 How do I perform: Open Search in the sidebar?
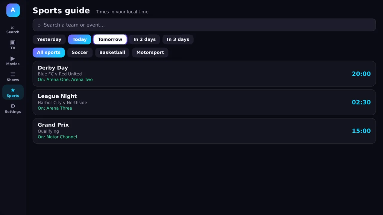pos(13,29)
